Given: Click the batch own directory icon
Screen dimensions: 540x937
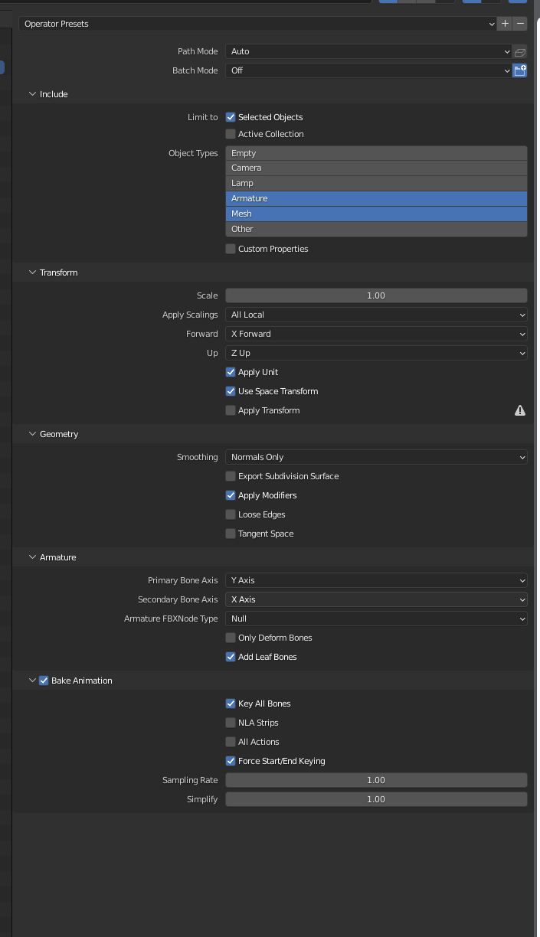Looking at the screenshot, I should pos(520,70).
